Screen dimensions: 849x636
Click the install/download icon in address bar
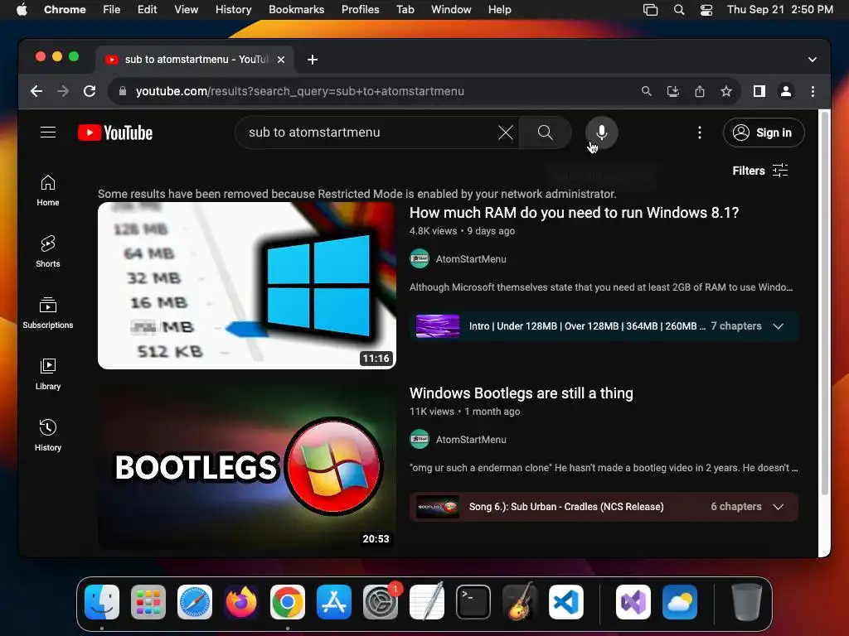point(672,91)
